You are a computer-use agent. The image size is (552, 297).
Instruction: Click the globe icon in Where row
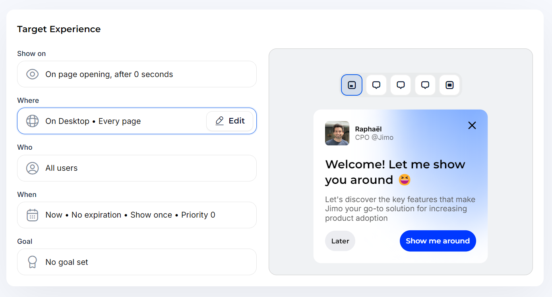(32, 121)
